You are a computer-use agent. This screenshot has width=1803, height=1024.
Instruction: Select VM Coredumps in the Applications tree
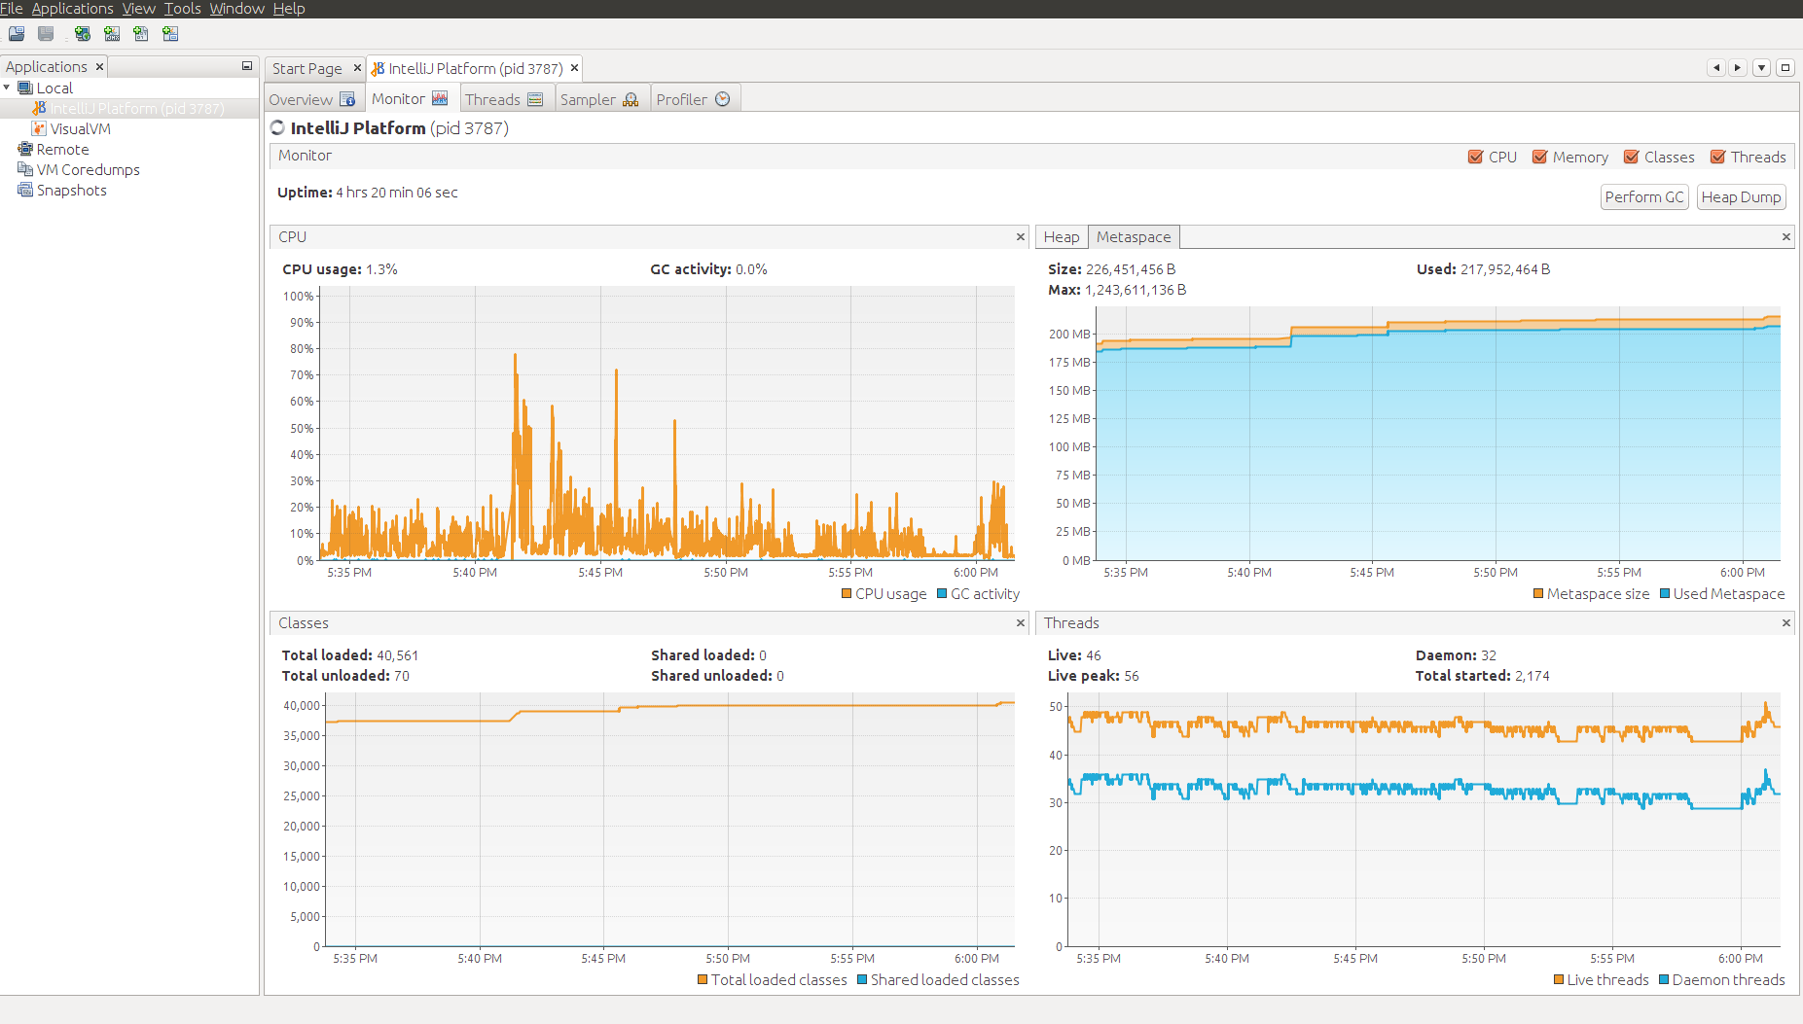pos(88,169)
